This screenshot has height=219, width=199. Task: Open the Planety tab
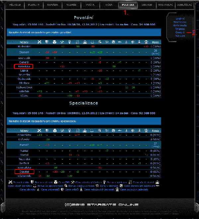click(34, 5)
